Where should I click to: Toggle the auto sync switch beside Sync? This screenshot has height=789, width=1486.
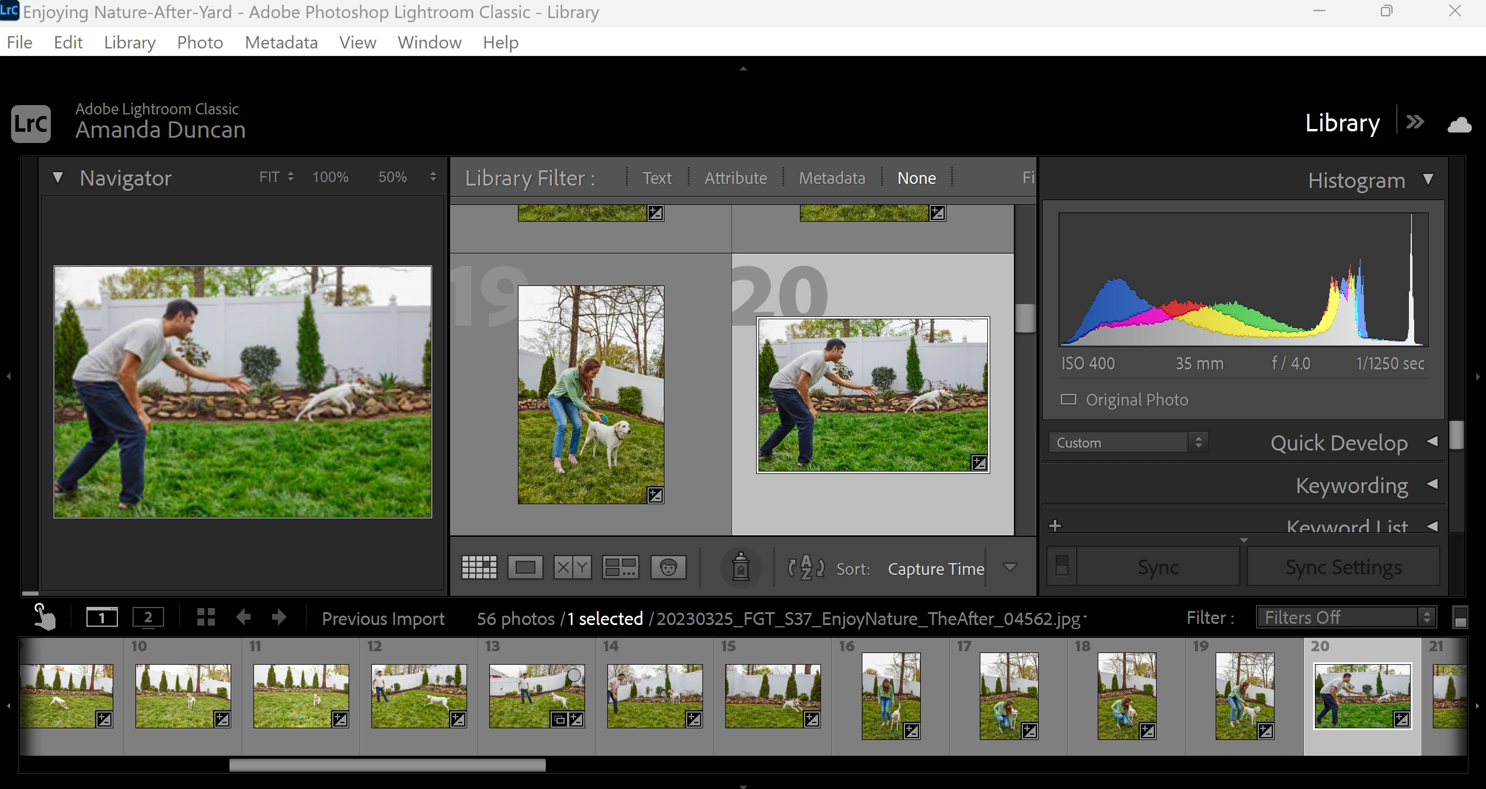click(x=1062, y=566)
